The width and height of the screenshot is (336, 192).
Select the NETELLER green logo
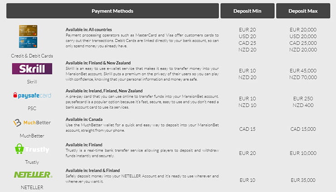[x=33, y=175]
